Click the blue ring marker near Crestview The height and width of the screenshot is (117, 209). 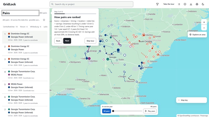click(x=94, y=87)
